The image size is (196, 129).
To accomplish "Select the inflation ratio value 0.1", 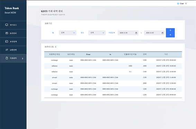I will 130,72.
